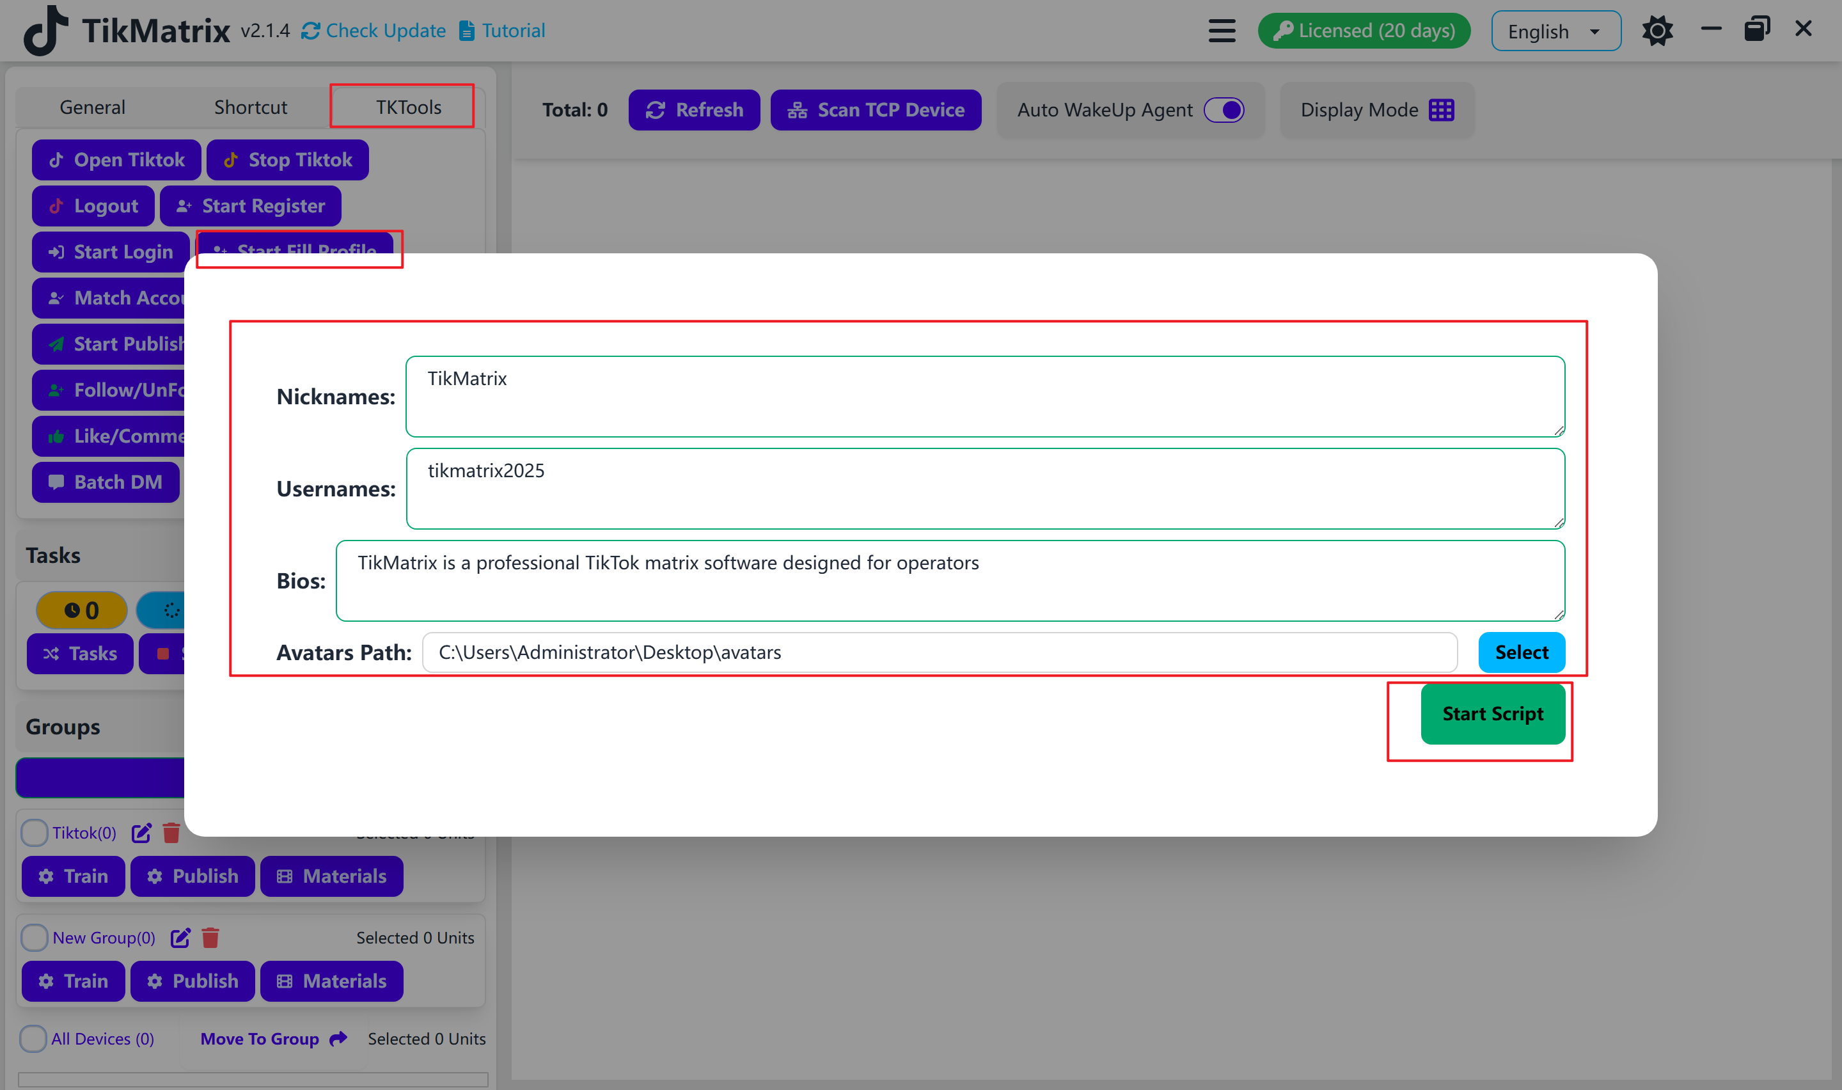Click the Batch DM button
1842x1090 pixels.
pyautogui.click(x=106, y=482)
